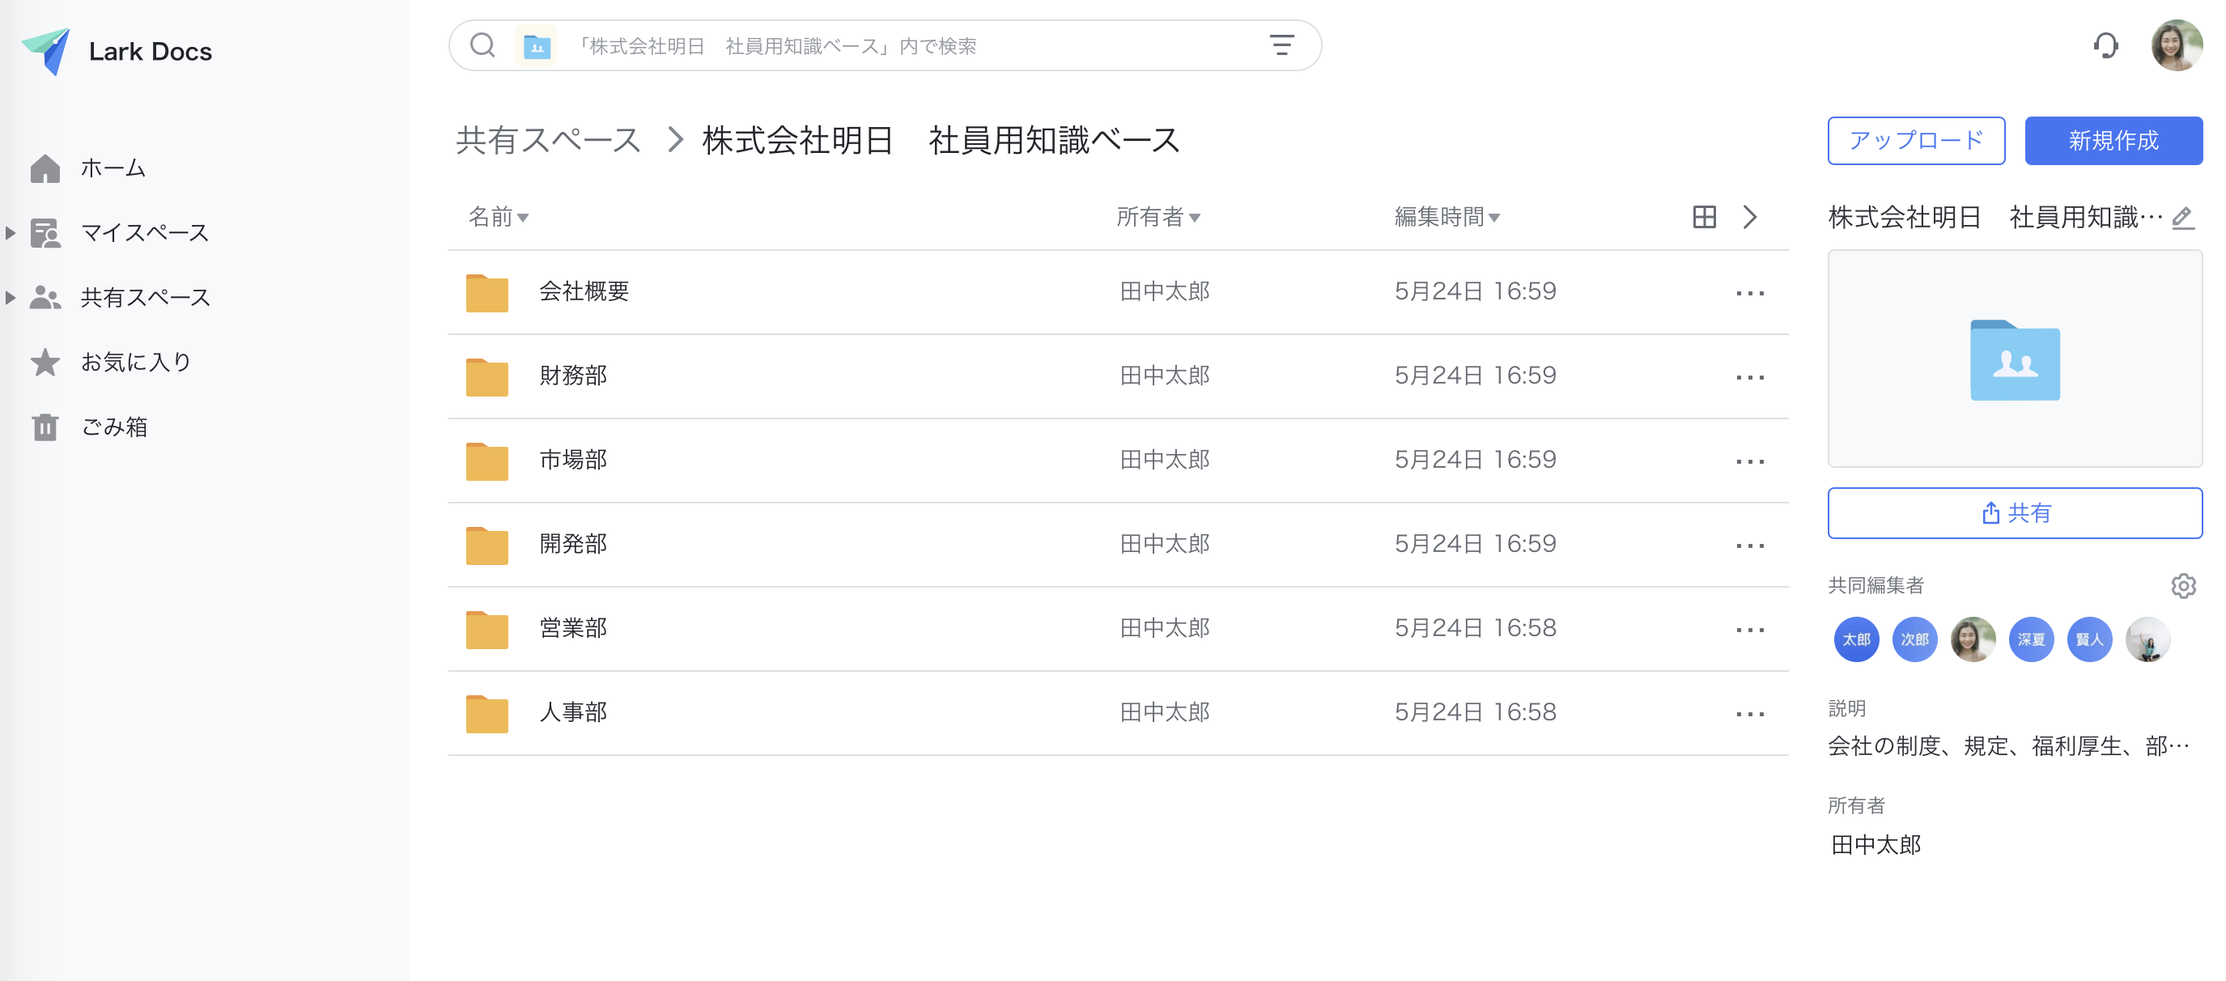Image resolution: width=2226 pixels, height=981 pixels.
Task: Switch to grid view layout
Action: (1704, 217)
